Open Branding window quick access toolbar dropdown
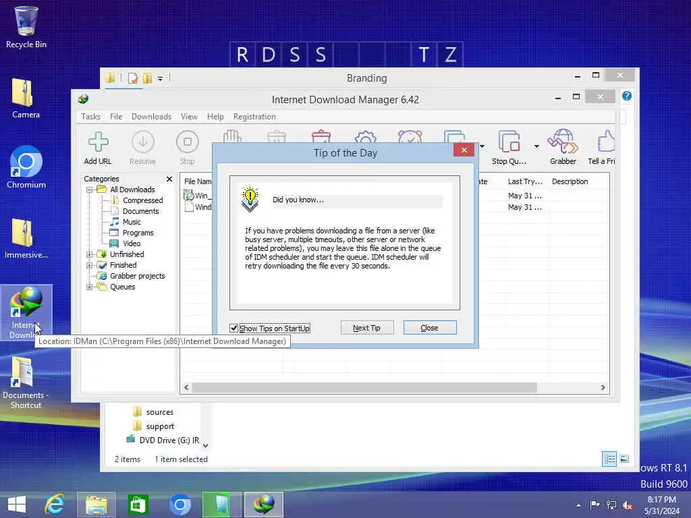 click(x=160, y=78)
